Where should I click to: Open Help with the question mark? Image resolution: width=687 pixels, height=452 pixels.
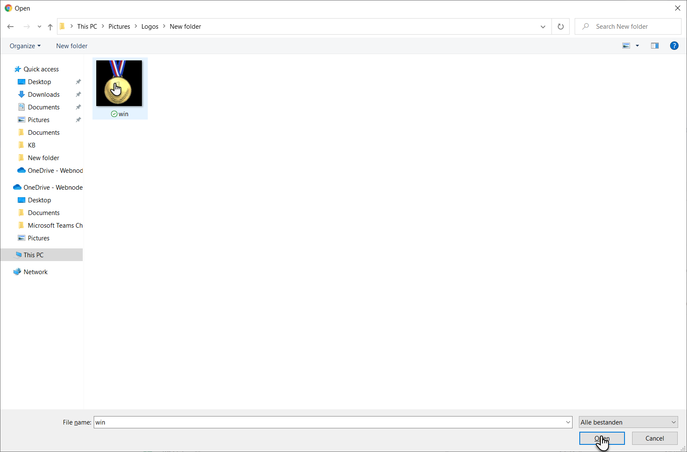coord(674,46)
